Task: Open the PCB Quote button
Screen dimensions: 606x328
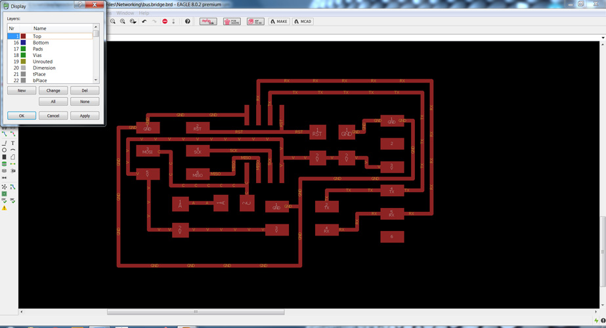Action: pos(232,22)
